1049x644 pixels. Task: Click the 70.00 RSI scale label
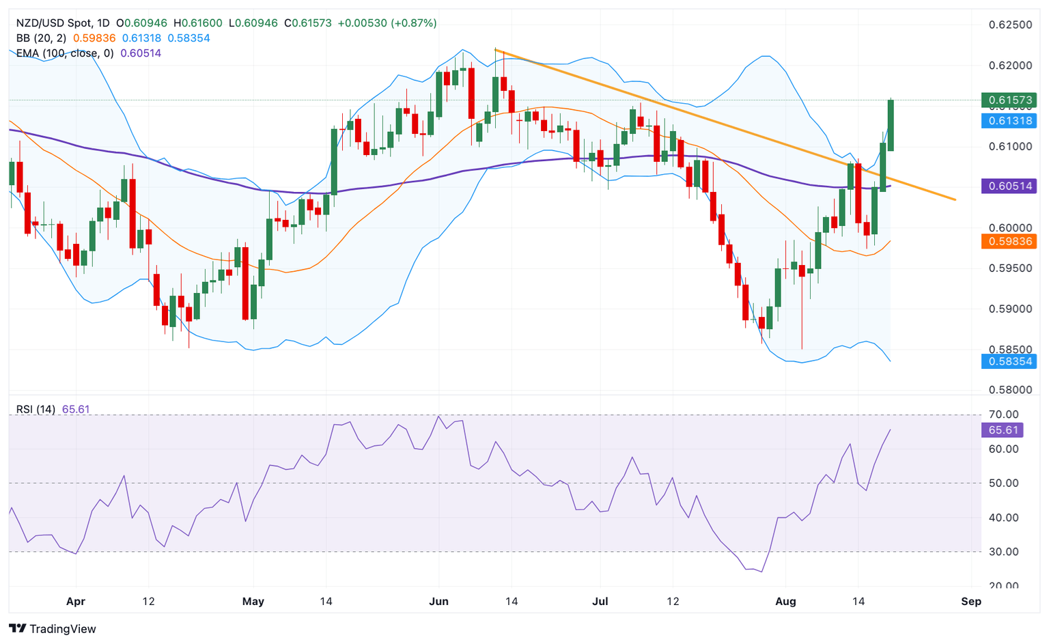tap(1004, 415)
